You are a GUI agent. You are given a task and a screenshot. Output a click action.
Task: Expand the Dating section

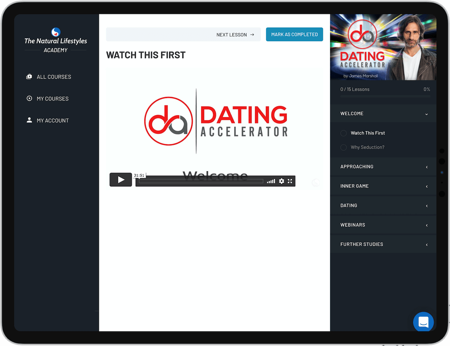[383, 205]
